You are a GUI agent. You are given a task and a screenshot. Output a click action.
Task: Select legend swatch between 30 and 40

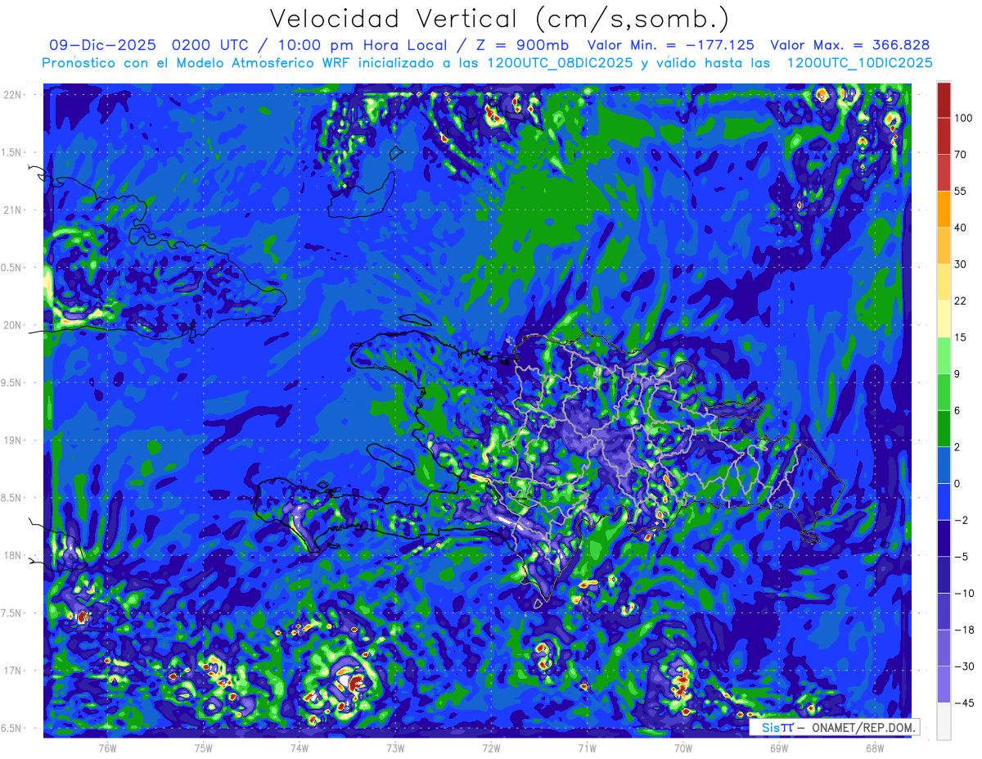[944, 246]
